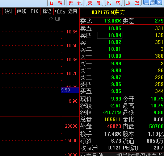
Task: Click the 返回 back button
Action: point(73,12)
